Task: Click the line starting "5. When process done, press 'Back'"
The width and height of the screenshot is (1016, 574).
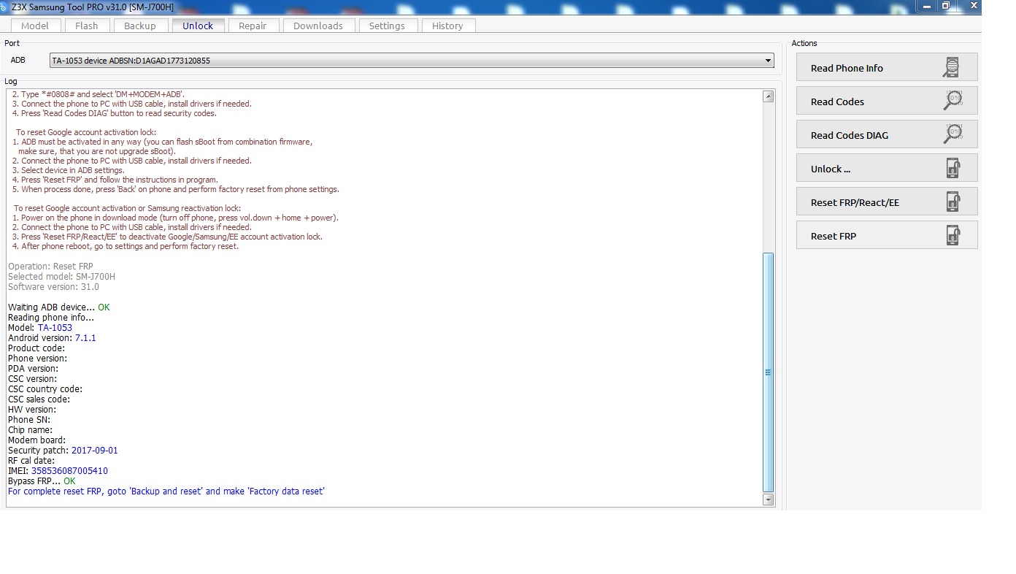Action: click(x=176, y=189)
